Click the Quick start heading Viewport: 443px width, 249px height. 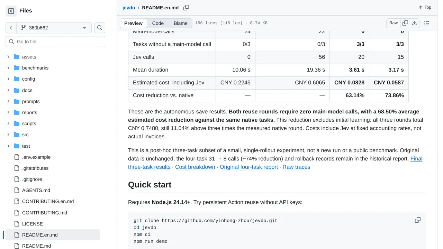(x=150, y=185)
